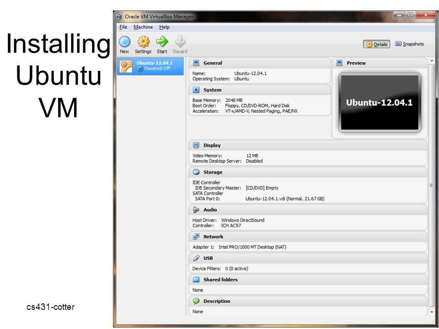439x329 pixels.
Task: Click the Ubuntu-12.04.1 preview thumbnail
Action: [380, 102]
